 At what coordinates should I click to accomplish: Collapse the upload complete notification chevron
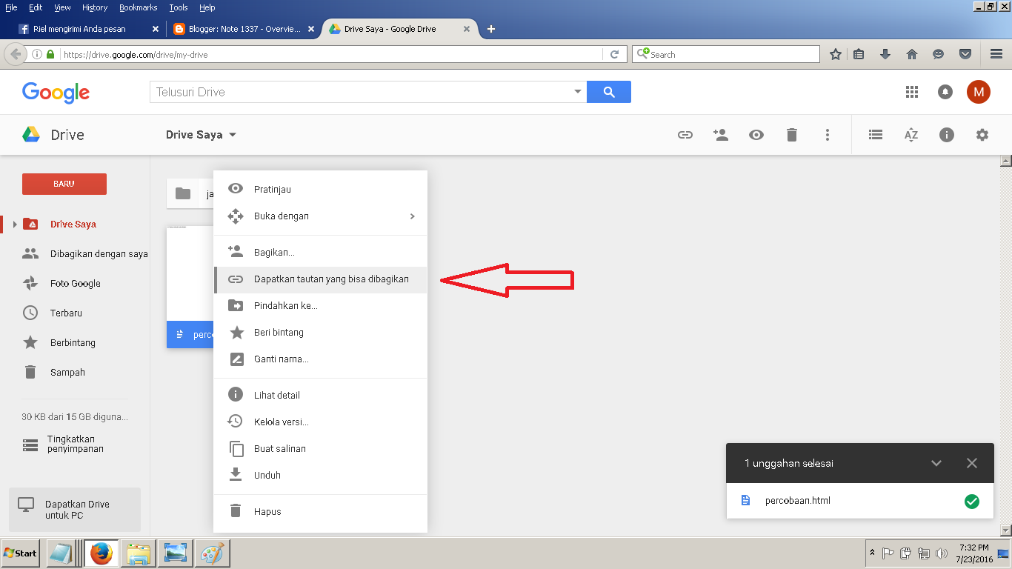pyautogui.click(x=936, y=462)
